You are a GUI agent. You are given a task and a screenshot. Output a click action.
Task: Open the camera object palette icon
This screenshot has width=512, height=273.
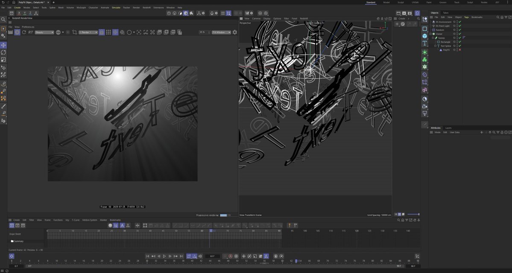click(x=424, y=106)
